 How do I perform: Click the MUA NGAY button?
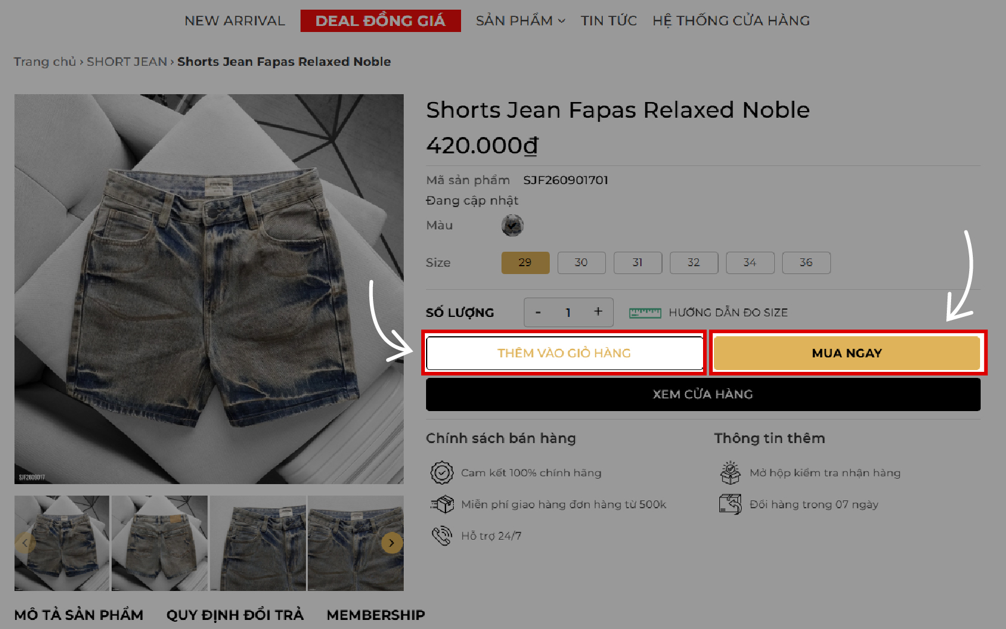click(847, 353)
